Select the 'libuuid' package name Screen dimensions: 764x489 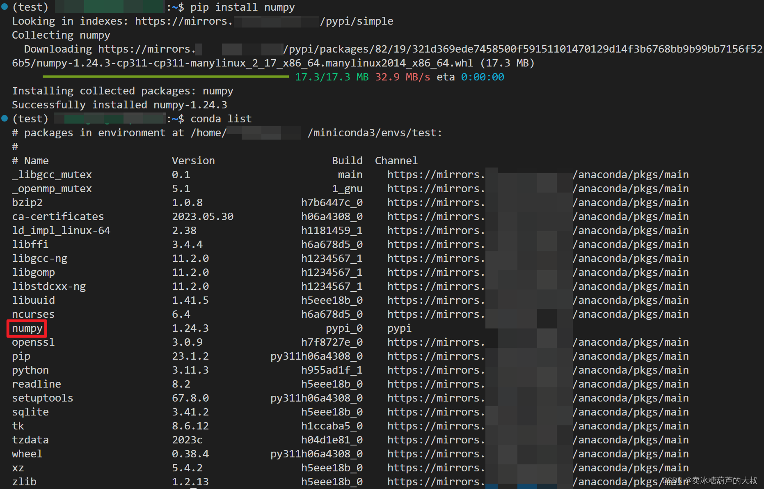pyautogui.click(x=34, y=301)
